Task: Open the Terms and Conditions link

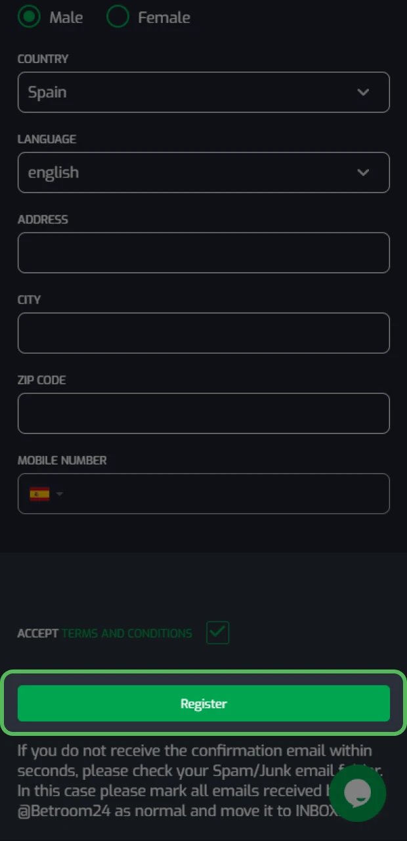Action: pyautogui.click(x=126, y=633)
